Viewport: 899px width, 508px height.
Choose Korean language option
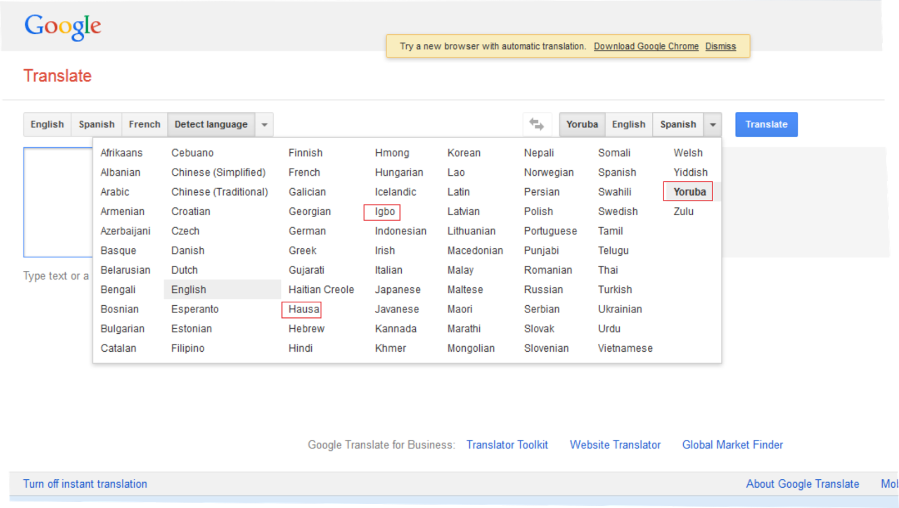point(464,153)
